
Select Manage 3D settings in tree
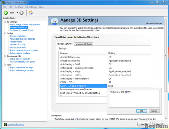click(x=19, y=28)
